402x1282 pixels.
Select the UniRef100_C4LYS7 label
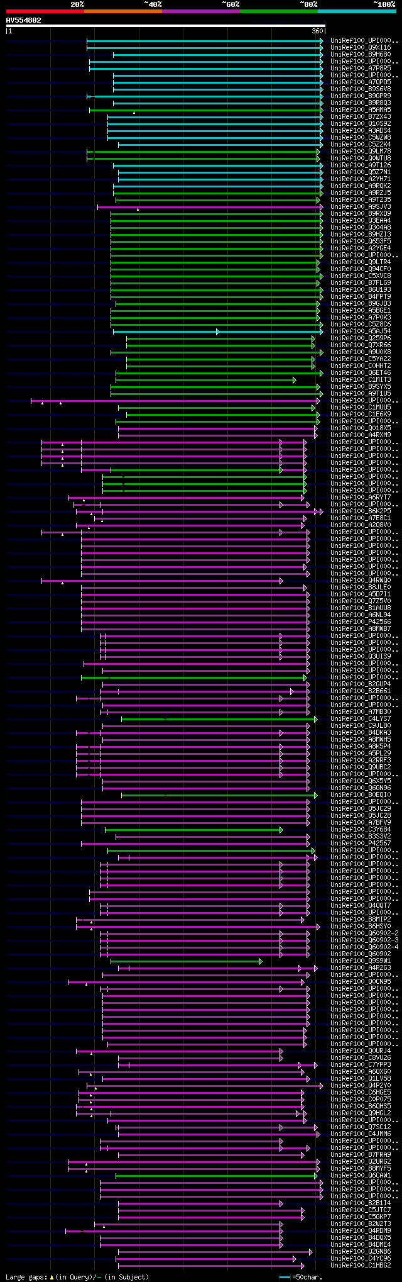tap(361, 718)
